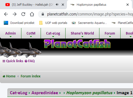Click the catfish favicon on active tab
The height and width of the screenshot is (98, 133).
[72, 5]
